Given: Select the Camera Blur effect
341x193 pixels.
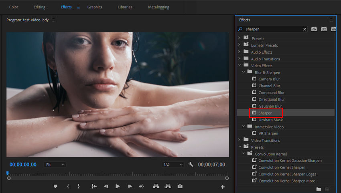Looking at the screenshot, I should (x=269, y=79).
